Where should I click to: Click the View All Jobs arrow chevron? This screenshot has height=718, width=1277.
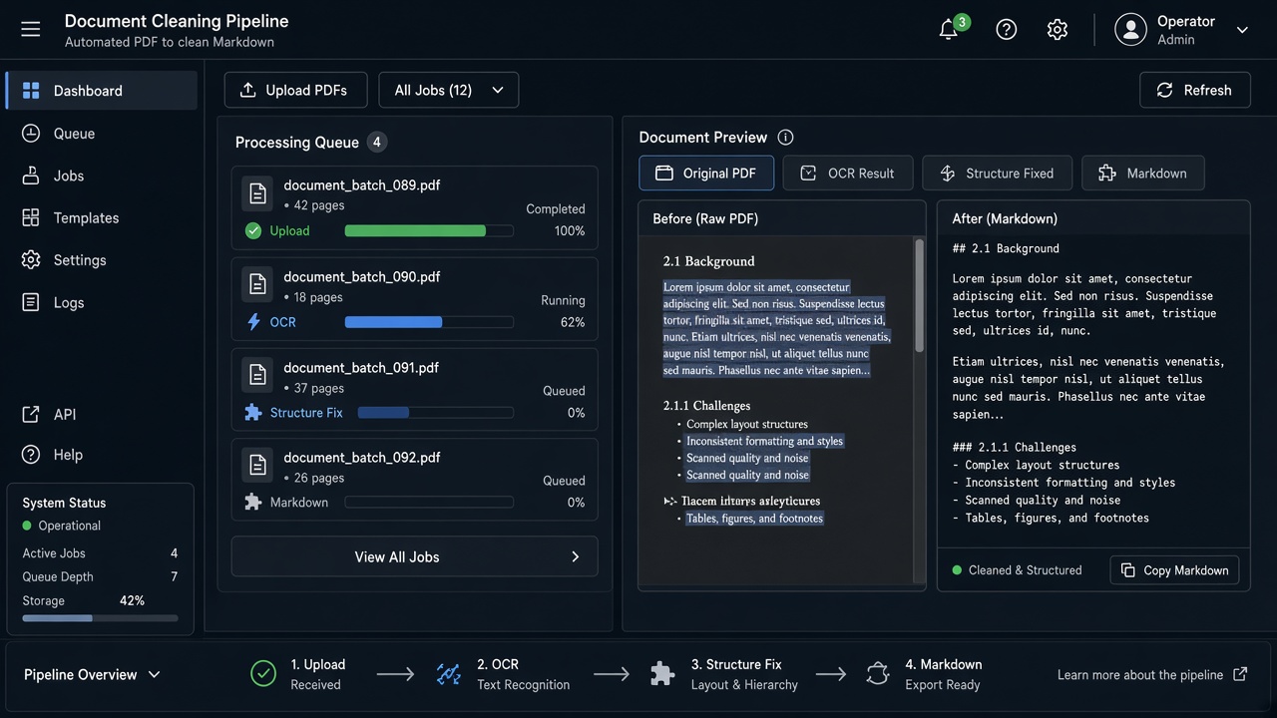point(576,557)
